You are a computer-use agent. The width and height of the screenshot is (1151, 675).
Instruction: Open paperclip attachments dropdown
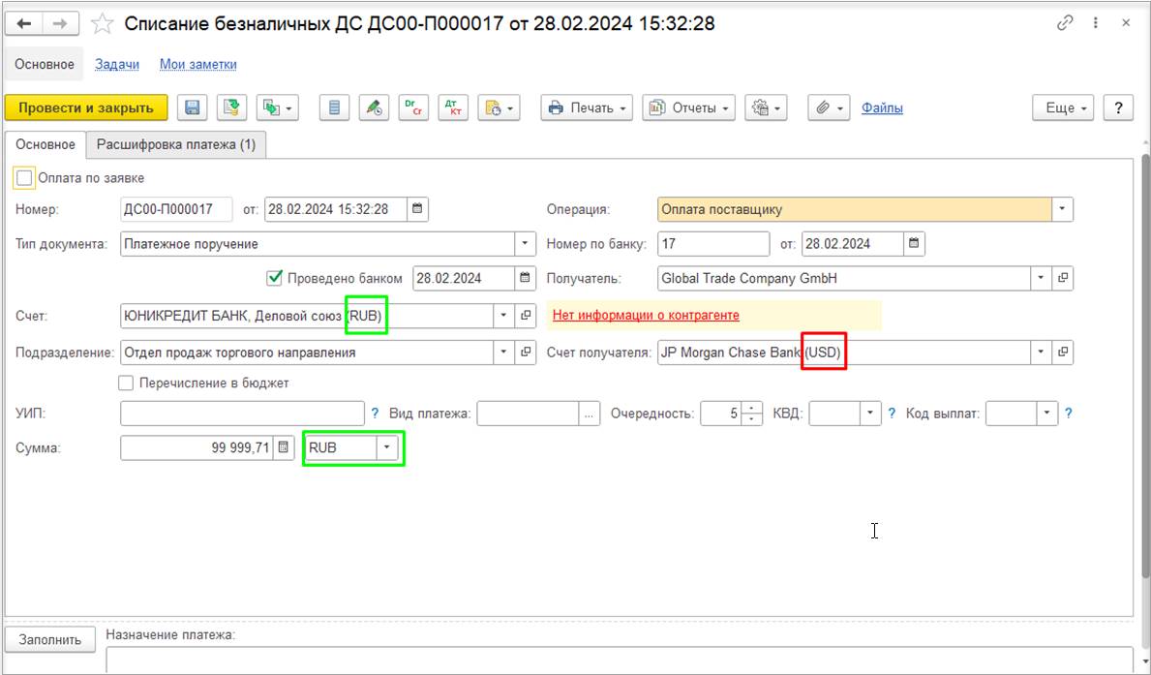[830, 107]
